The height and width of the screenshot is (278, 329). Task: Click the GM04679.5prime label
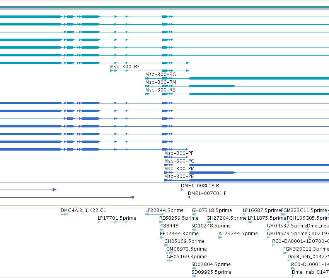(287, 234)
